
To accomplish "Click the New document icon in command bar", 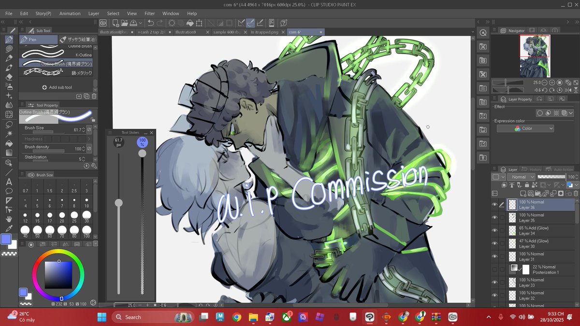I will pyautogui.click(x=115, y=23).
